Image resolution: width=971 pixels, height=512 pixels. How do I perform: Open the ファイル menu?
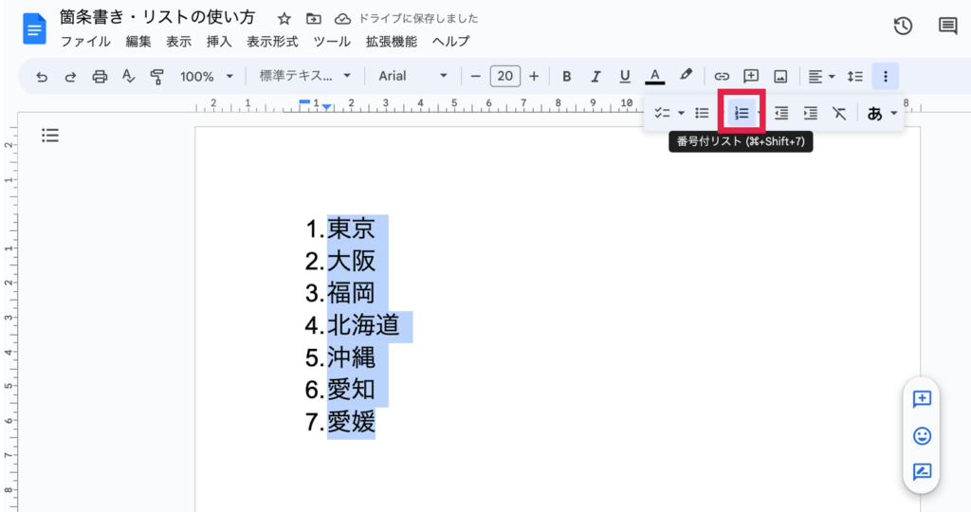click(x=85, y=42)
